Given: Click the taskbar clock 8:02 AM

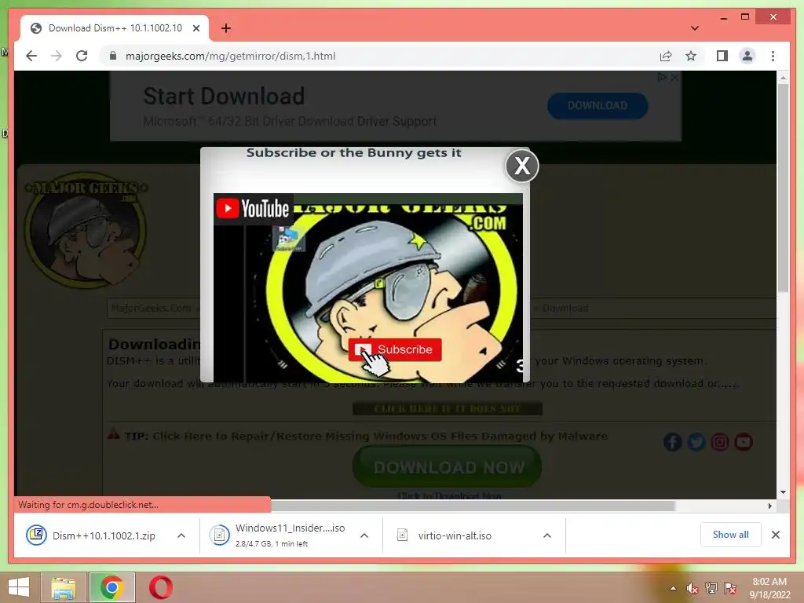Looking at the screenshot, I should [769, 588].
